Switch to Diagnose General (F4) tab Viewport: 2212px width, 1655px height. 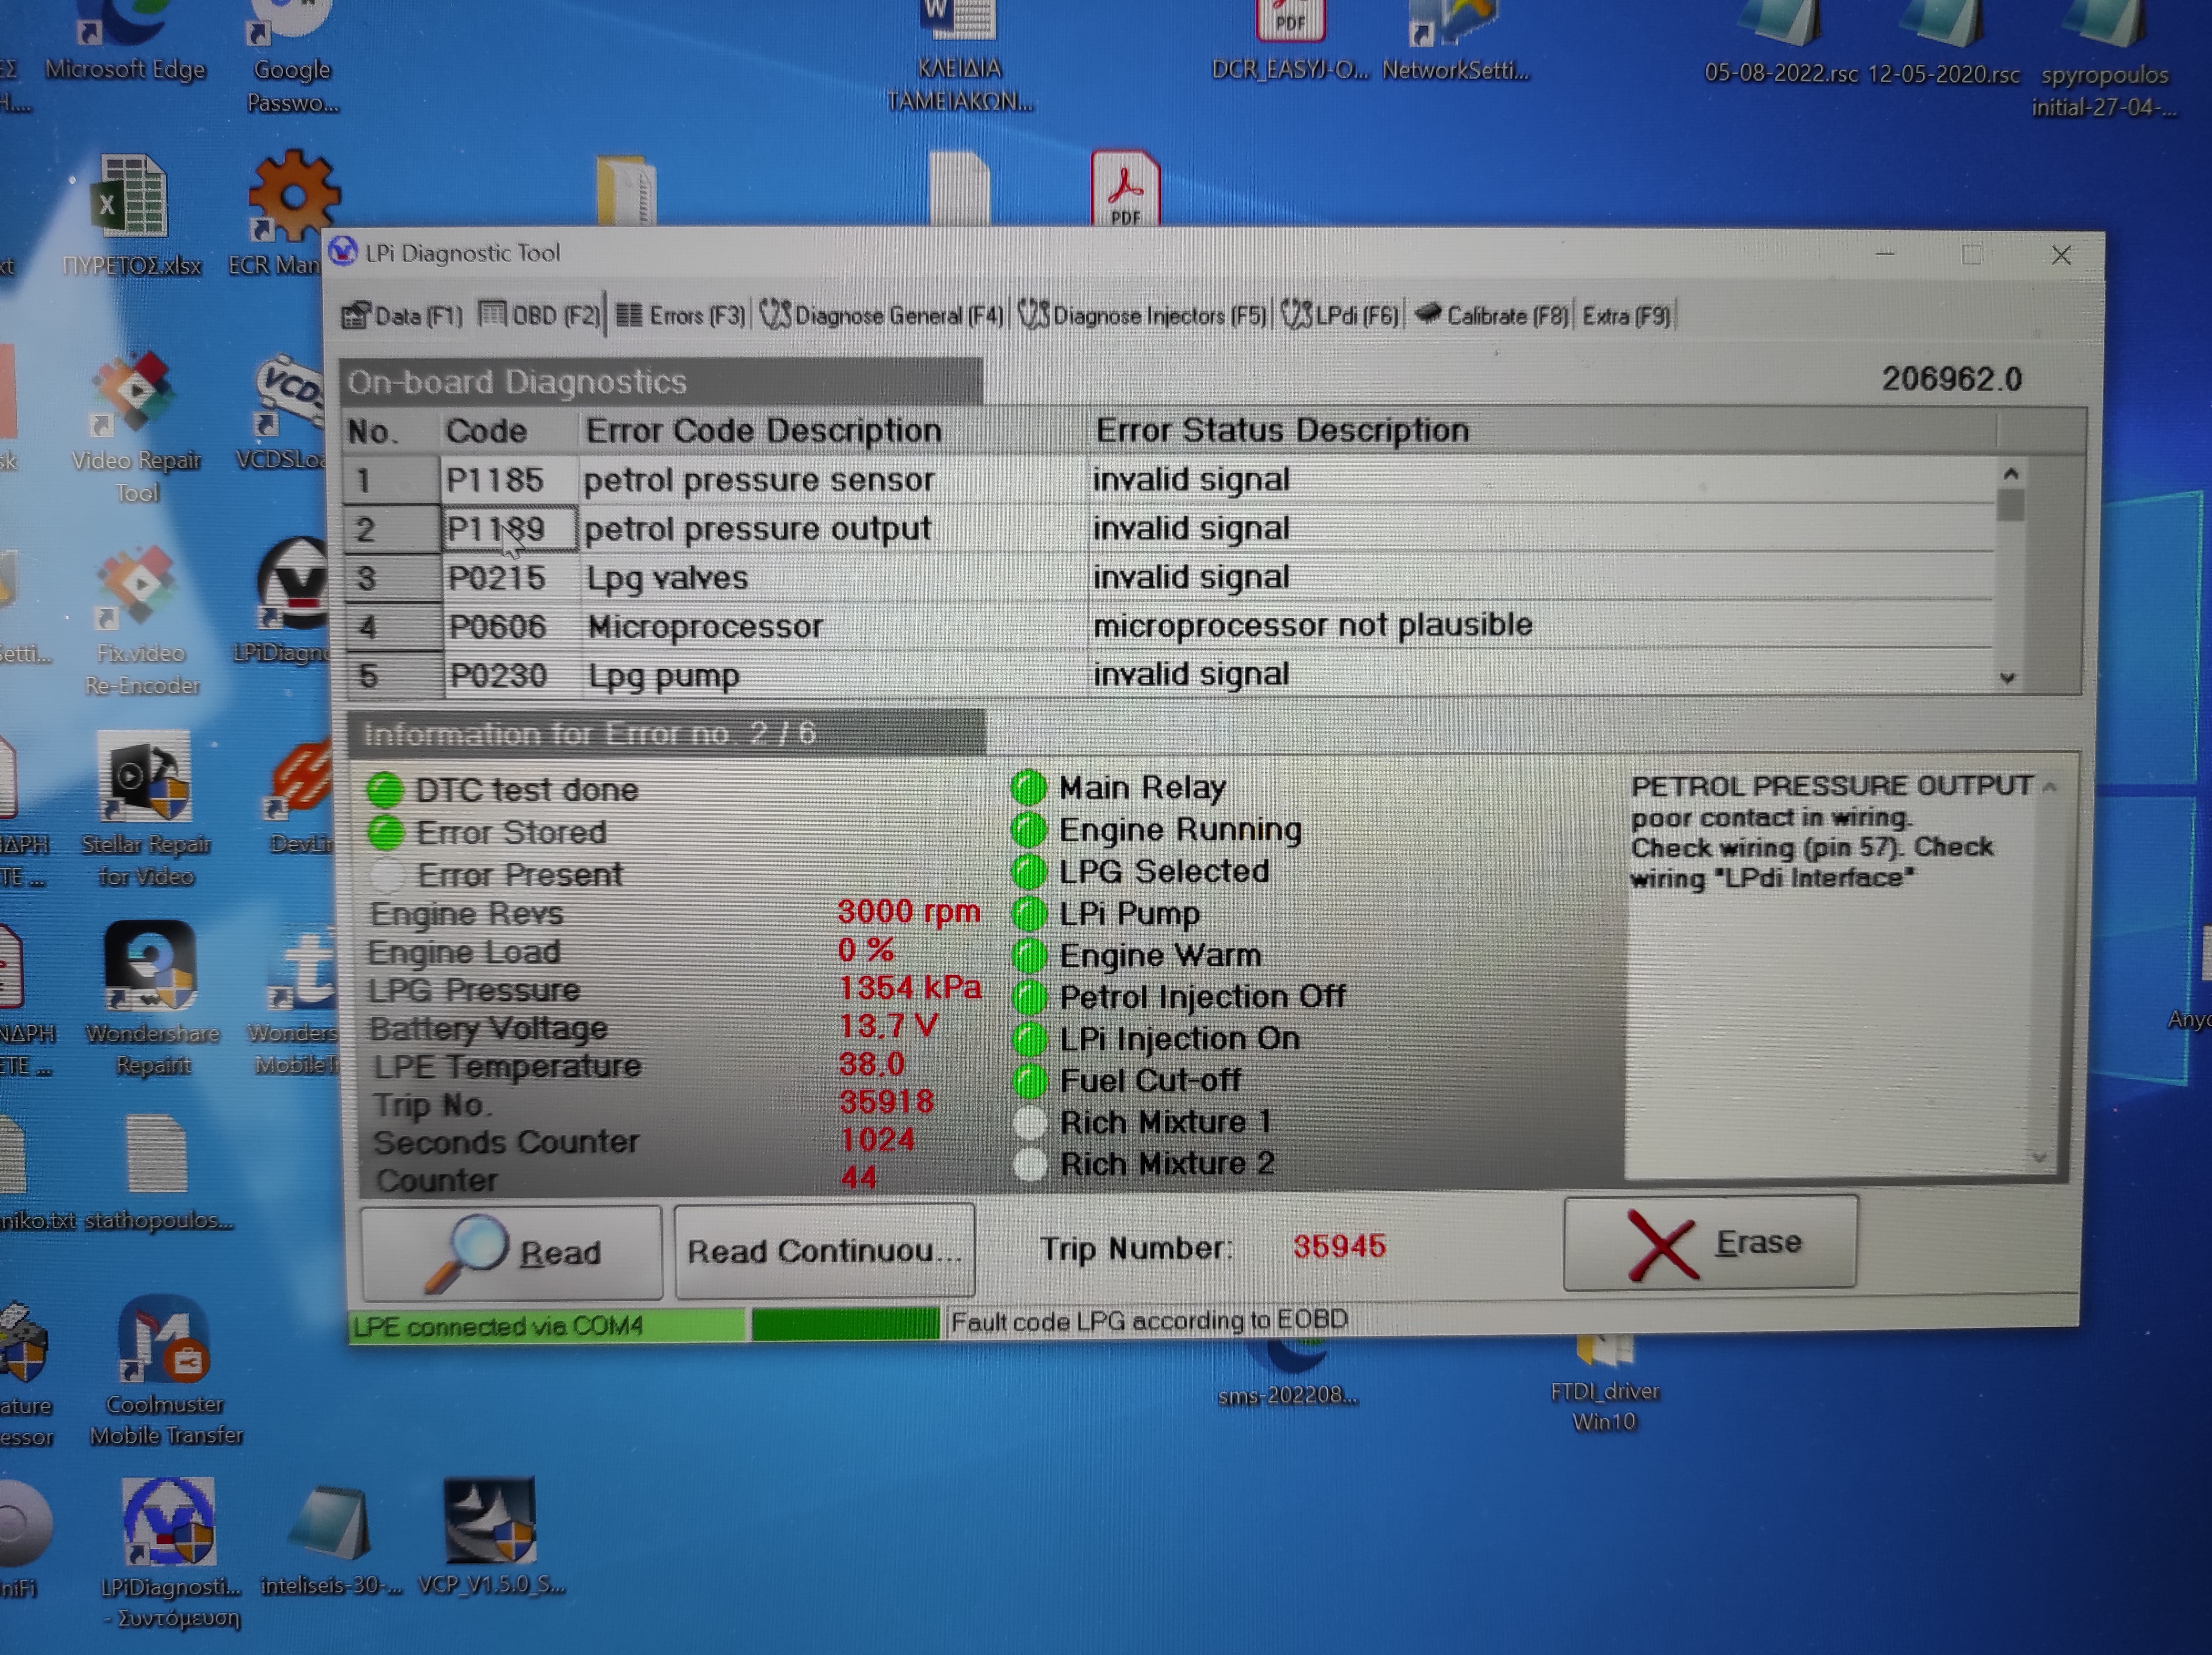[x=881, y=316]
